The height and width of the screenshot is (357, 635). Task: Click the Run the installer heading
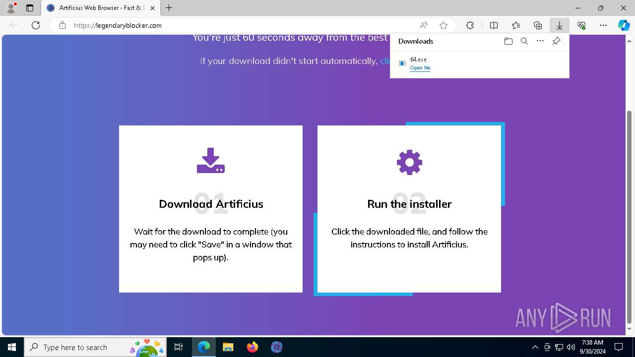(x=409, y=204)
